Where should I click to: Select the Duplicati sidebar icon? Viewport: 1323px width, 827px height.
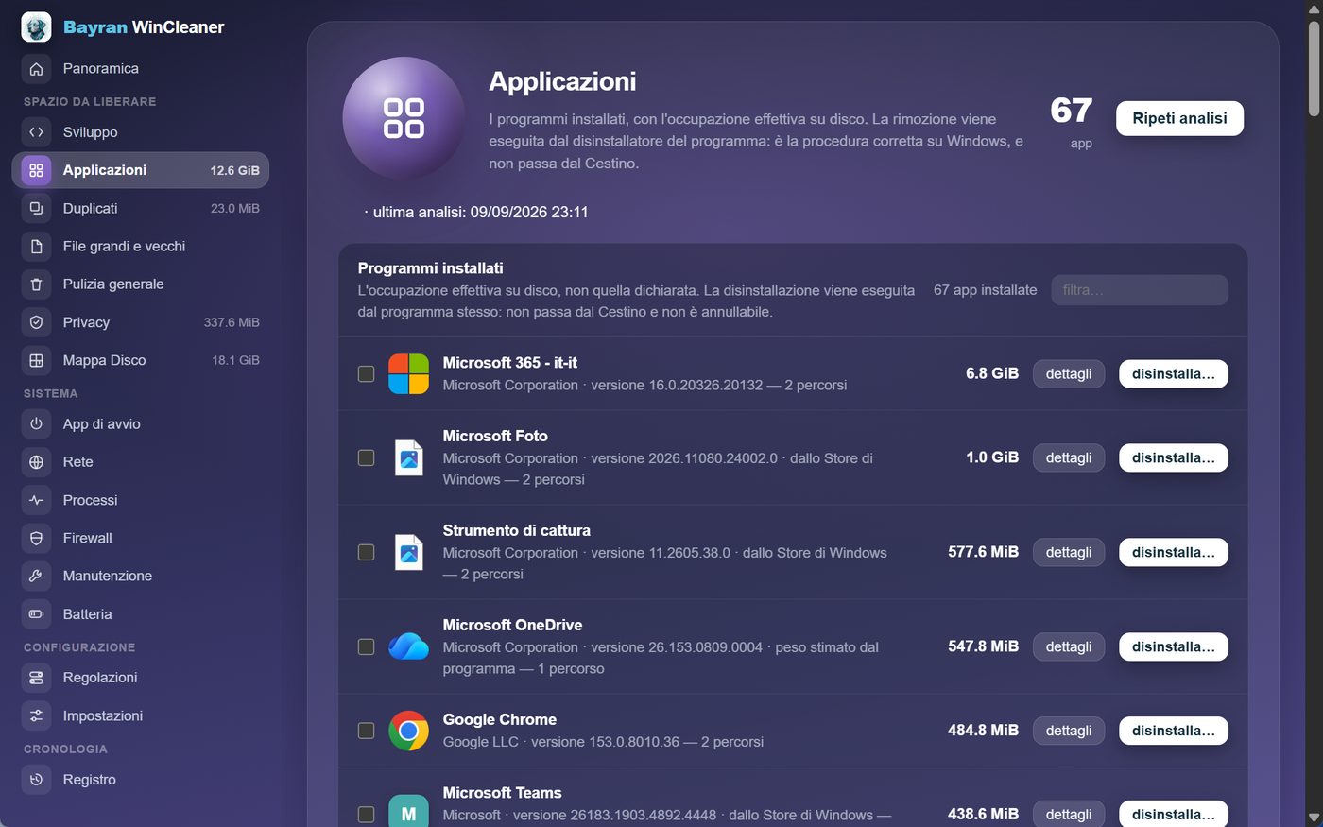36,208
